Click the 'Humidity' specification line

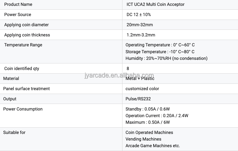[166, 58]
